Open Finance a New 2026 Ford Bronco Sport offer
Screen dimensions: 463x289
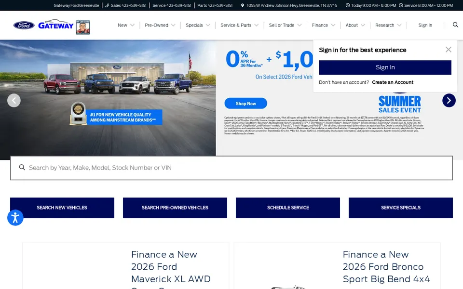click(x=386, y=267)
